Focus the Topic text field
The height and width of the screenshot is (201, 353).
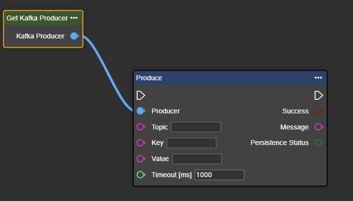[196, 127]
